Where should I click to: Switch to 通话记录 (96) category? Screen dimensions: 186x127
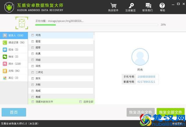point(14,43)
